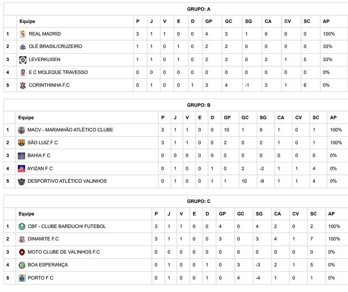Click the AP column header in Grupo C
Viewport: 348px width, 292px height.
click(x=331, y=214)
